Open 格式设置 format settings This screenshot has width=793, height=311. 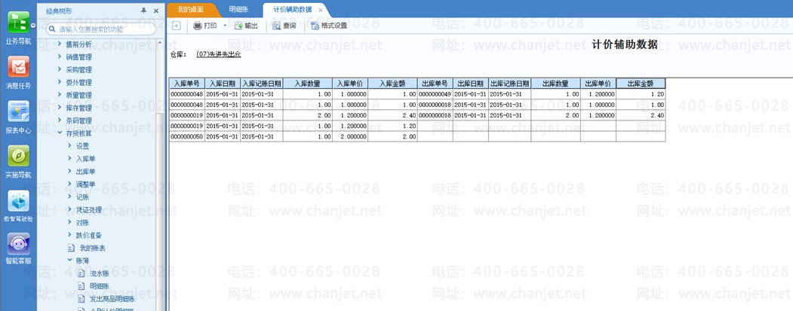tap(329, 26)
